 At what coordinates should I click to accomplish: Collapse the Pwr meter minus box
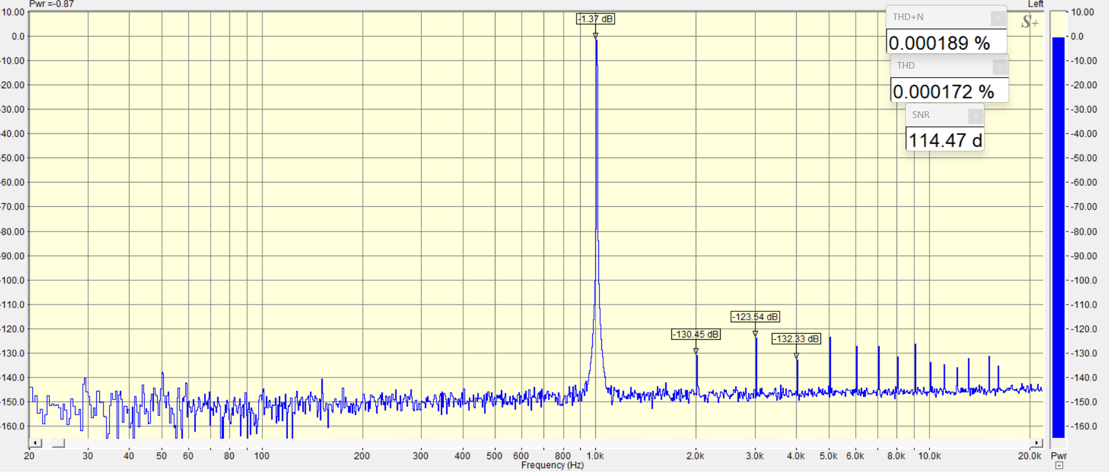pyautogui.click(x=1059, y=466)
